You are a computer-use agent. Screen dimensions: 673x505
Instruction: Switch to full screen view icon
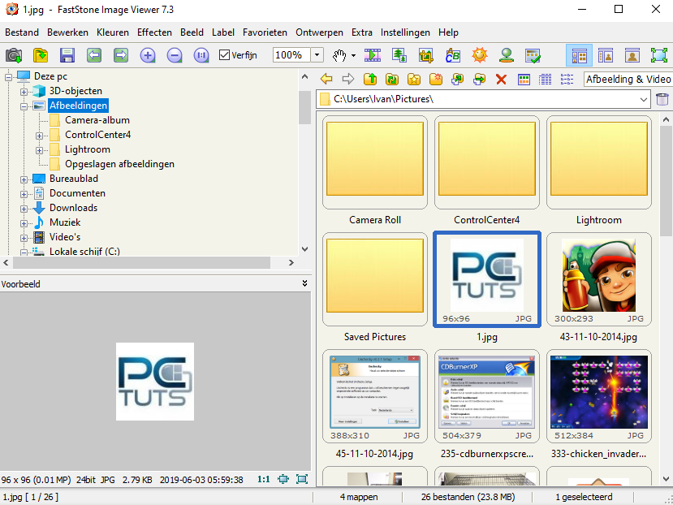(658, 55)
